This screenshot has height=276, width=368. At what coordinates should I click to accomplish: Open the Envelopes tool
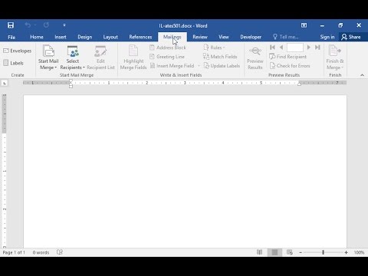click(x=17, y=51)
